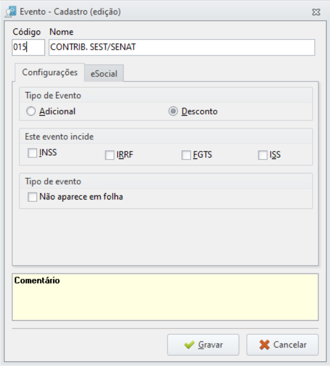330x366 pixels.
Task: Check the IRRF option
Action: pyautogui.click(x=110, y=155)
